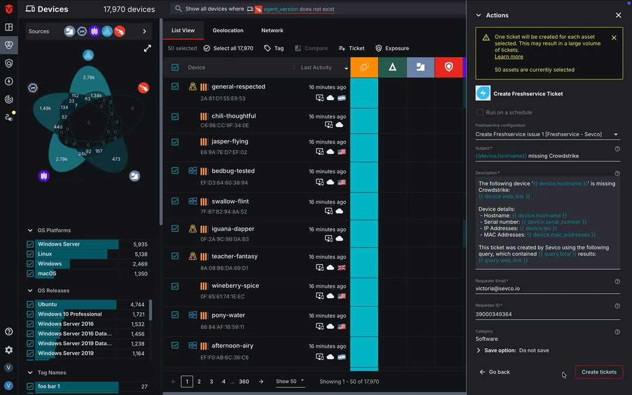Open the Freshservice configuration dropdown
This screenshot has width=632, height=395.
click(547, 135)
